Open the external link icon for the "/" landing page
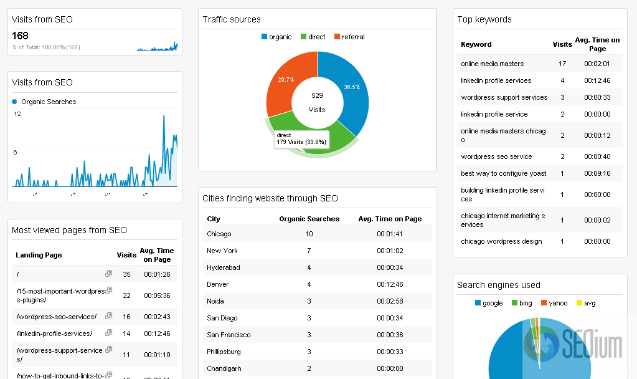This screenshot has width=637, height=379. pos(108,273)
